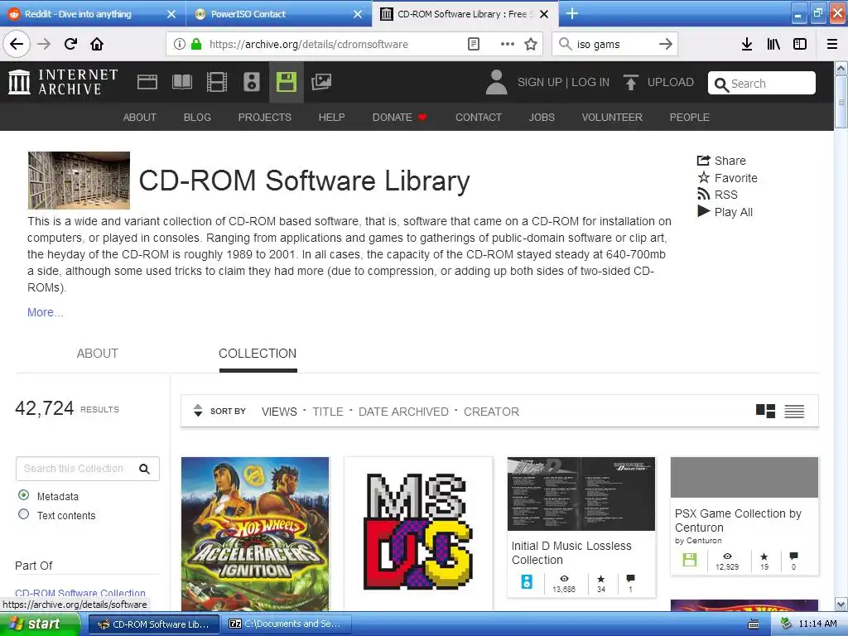Click the Share link
The width and height of the screenshot is (848, 636).
[721, 161]
